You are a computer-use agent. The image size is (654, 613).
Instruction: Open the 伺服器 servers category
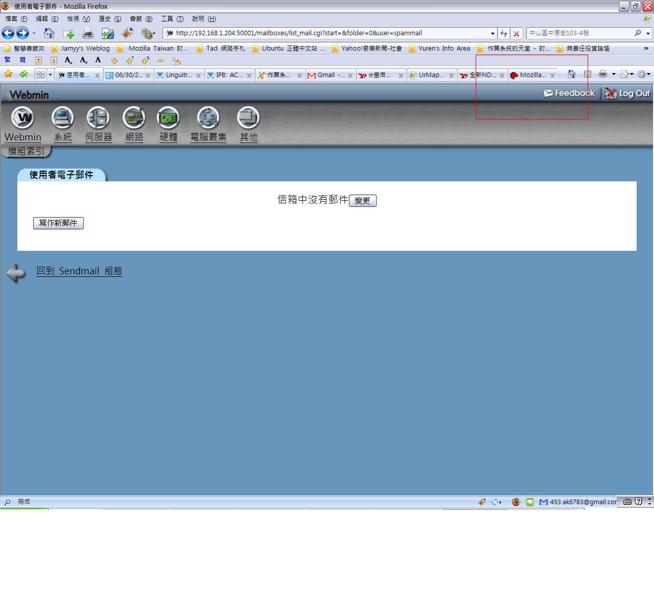click(98, 118)
